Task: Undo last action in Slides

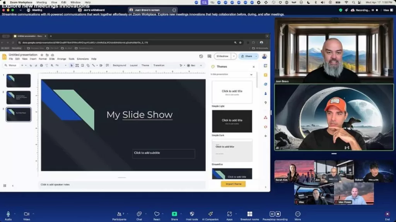Action: coord(31,66)
